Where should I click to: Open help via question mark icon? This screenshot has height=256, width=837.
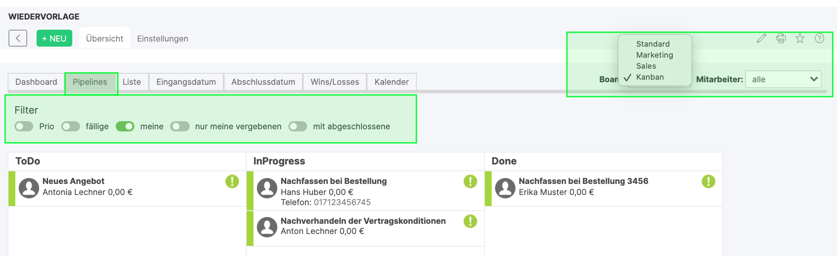[x=820, y=39]
